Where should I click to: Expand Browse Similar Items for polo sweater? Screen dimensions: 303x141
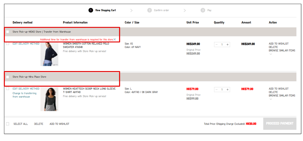click(271, 54)
